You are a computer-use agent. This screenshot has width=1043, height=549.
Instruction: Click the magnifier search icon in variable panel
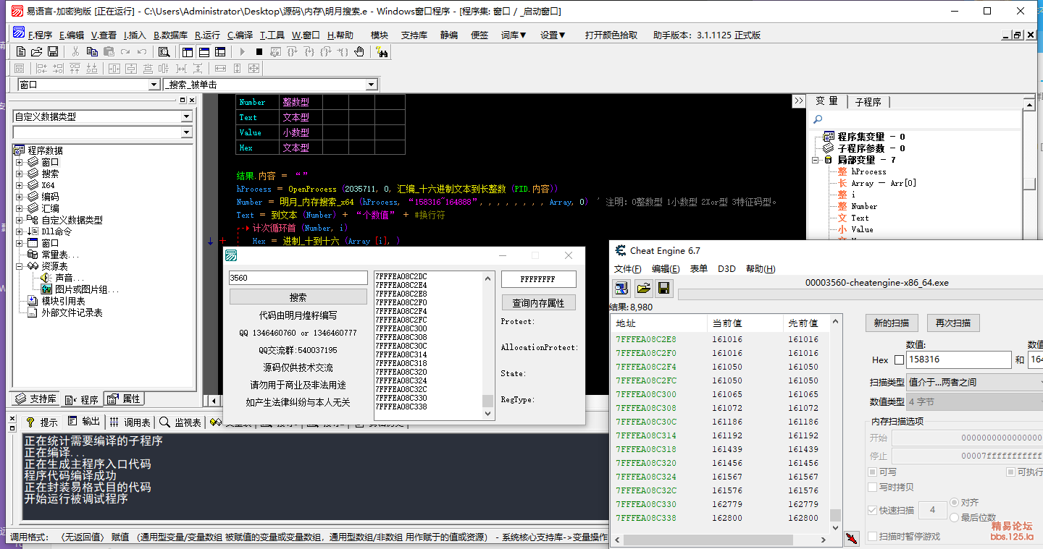(818, 119)
